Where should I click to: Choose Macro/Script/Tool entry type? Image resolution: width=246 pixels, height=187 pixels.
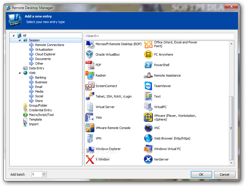pyautogui.click(x=41, y=115)
